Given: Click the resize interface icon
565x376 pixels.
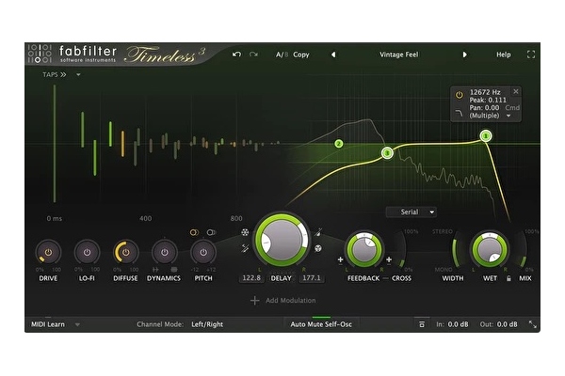Looking at the screenshot, I should pyautogui.click(x=533, y=324).
